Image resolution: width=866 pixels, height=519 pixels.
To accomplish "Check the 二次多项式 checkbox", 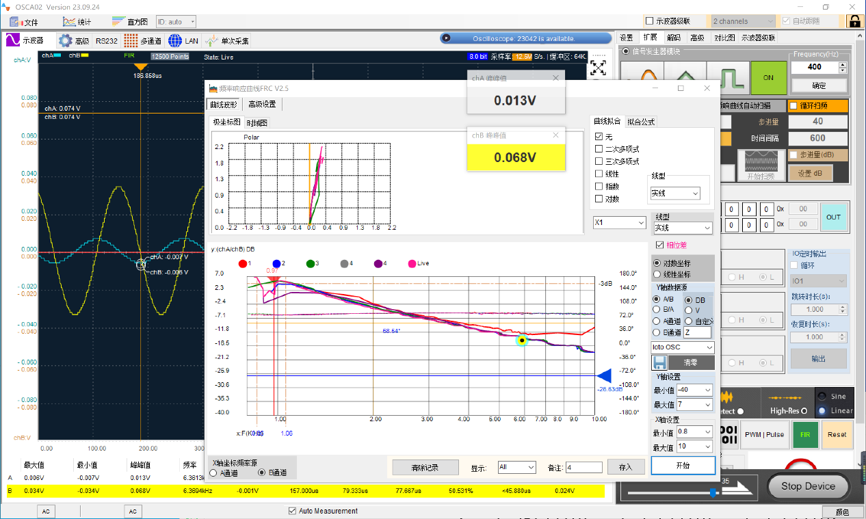I will click(x=599, y=149).
